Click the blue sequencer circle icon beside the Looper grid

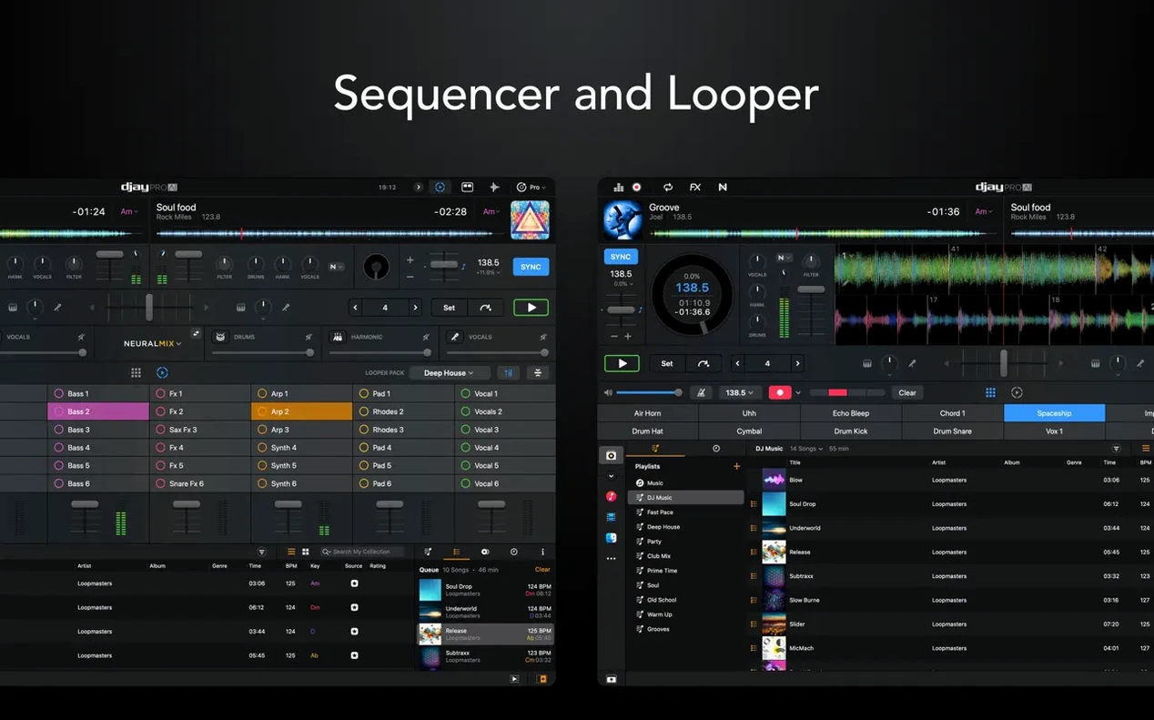(162, 372)
